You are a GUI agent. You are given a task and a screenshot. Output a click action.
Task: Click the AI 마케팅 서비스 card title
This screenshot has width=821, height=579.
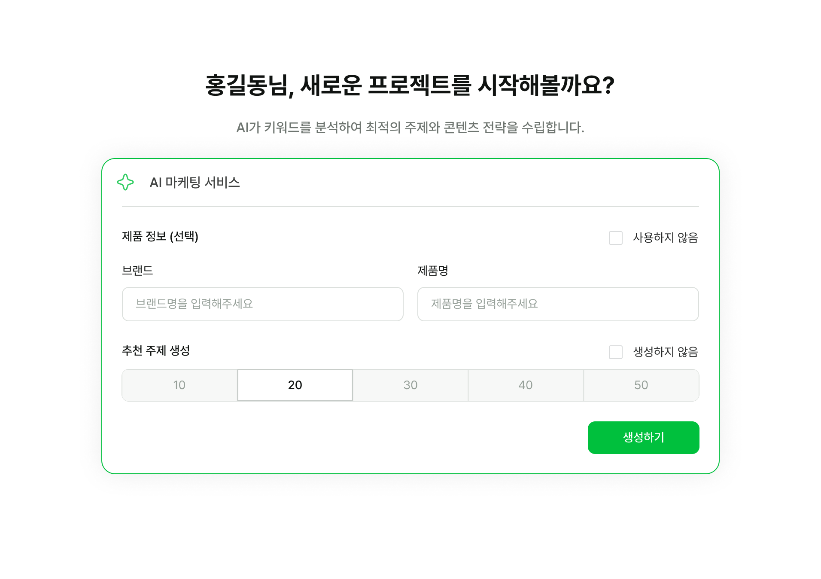point(195,183)
